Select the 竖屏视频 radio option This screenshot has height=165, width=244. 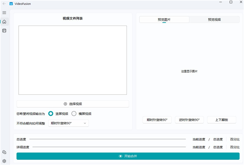(x=51, y=114)
